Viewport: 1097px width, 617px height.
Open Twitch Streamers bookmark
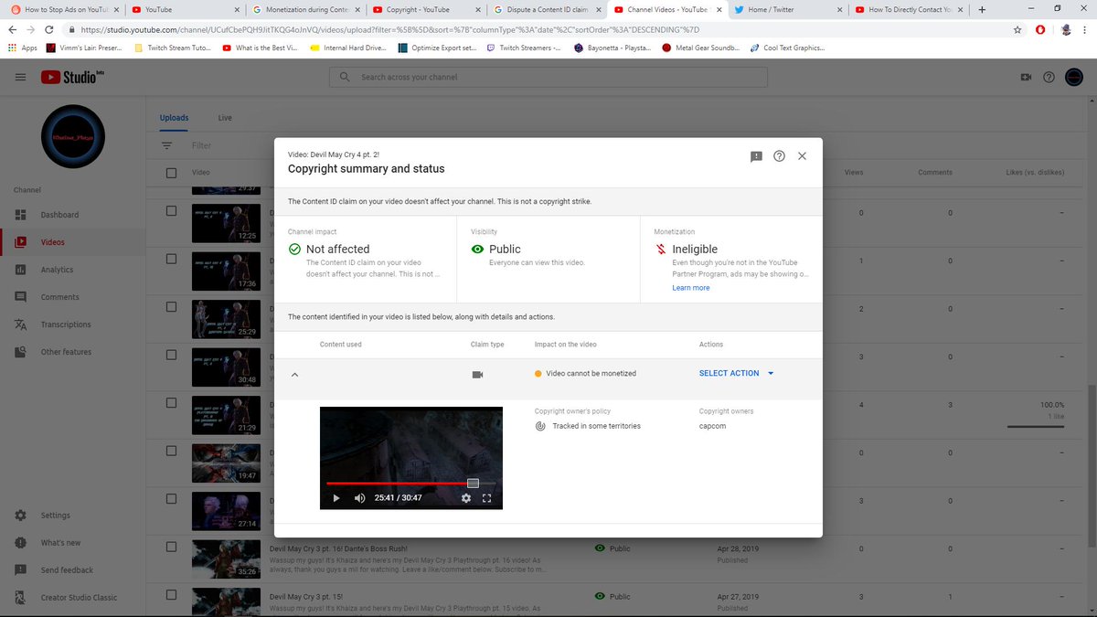tap(525, 48)
